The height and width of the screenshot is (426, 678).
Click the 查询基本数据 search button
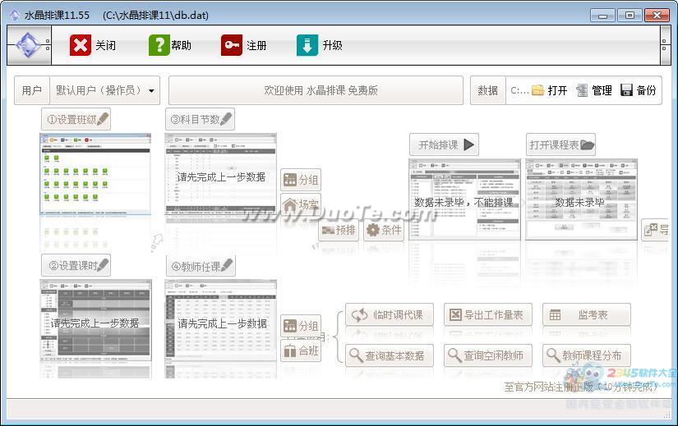[x=390, y=355]
